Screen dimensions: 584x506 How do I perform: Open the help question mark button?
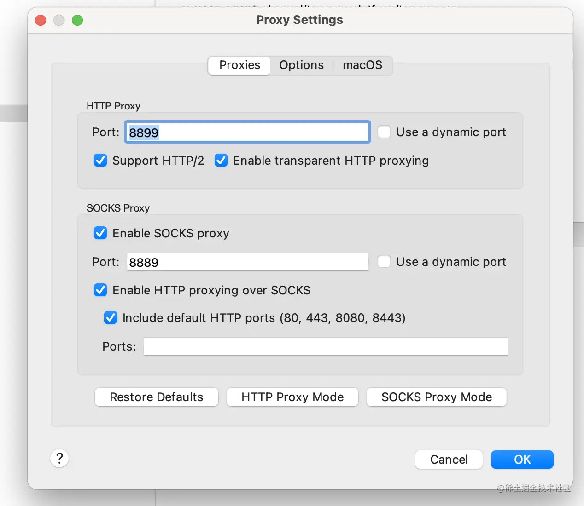[x=59, y=458]
